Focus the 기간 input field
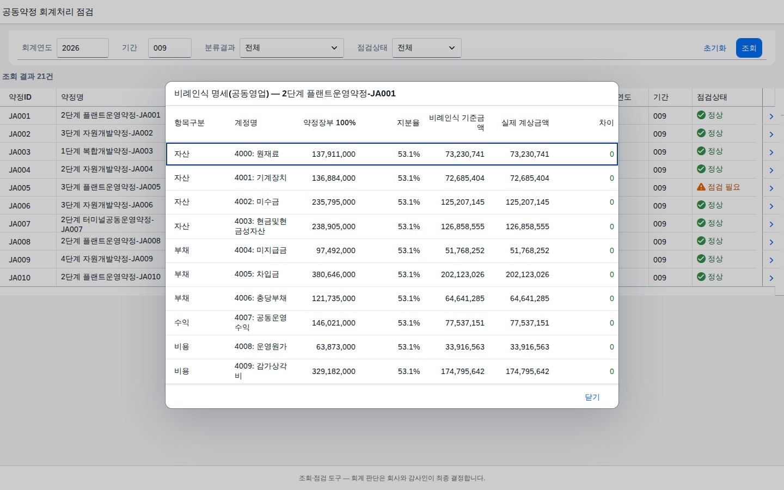The image size is (784, 490). pyautogui.click(x=170, y=48)
